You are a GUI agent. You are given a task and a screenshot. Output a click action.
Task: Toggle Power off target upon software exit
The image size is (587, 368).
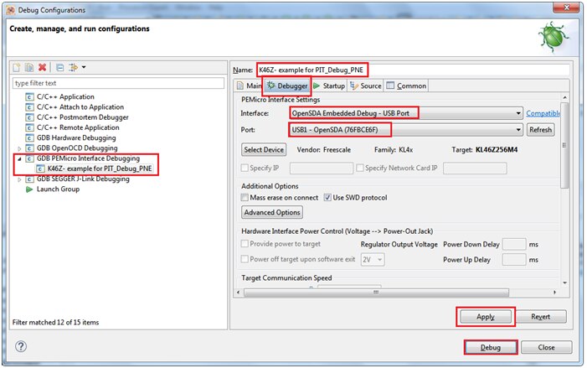point(245,259)
